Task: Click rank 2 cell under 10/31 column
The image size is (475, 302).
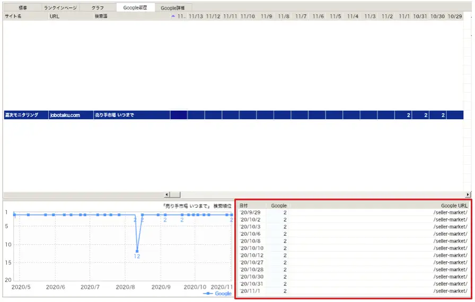Action: (x=420, y=115)
